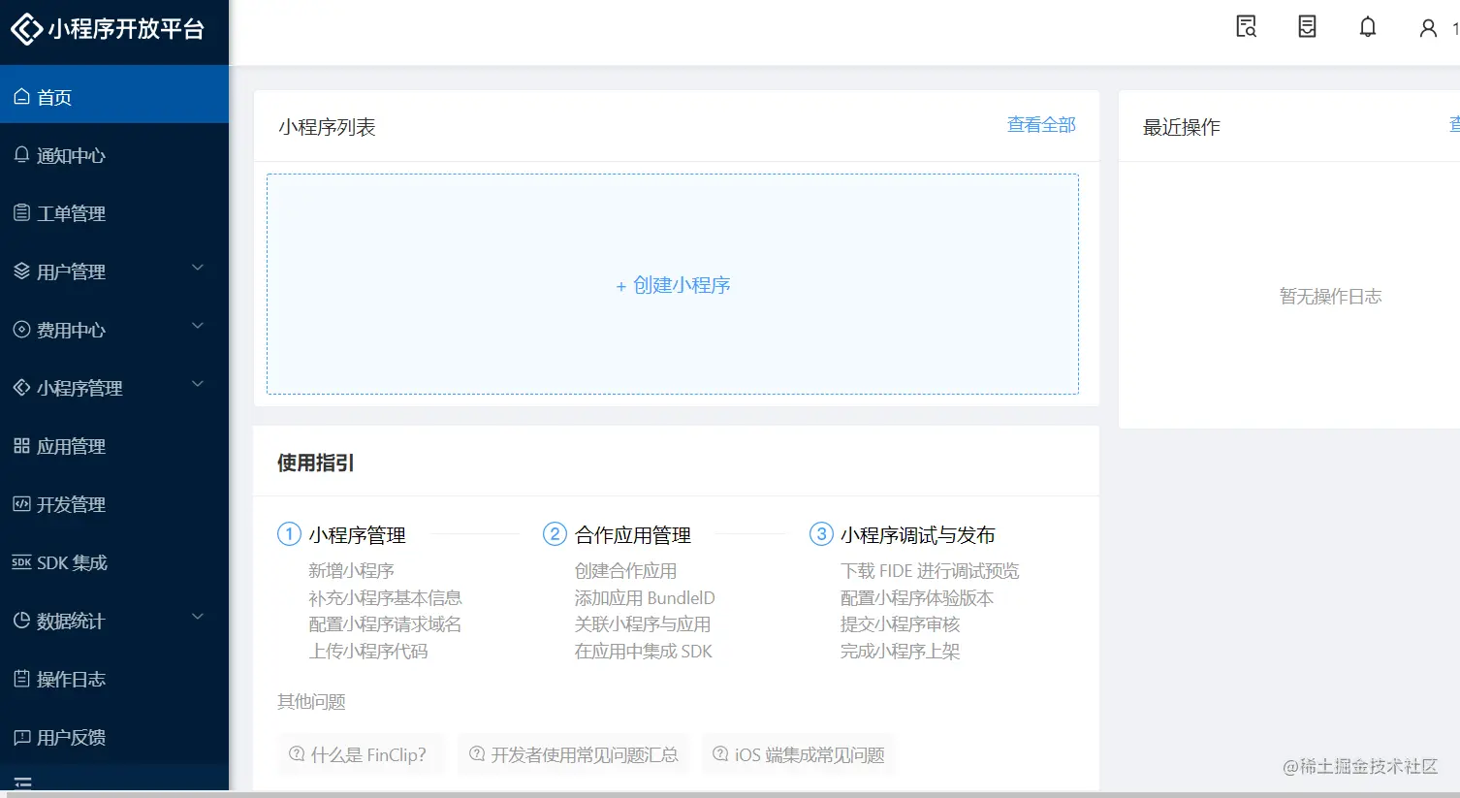This screenshot has width=1460, height=798.
Task: Open the document search icon in header
Action: (1247, 27)
